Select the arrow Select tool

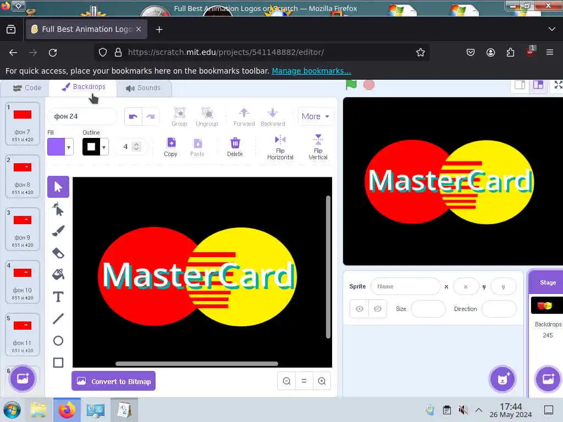(x=58, y=187)
